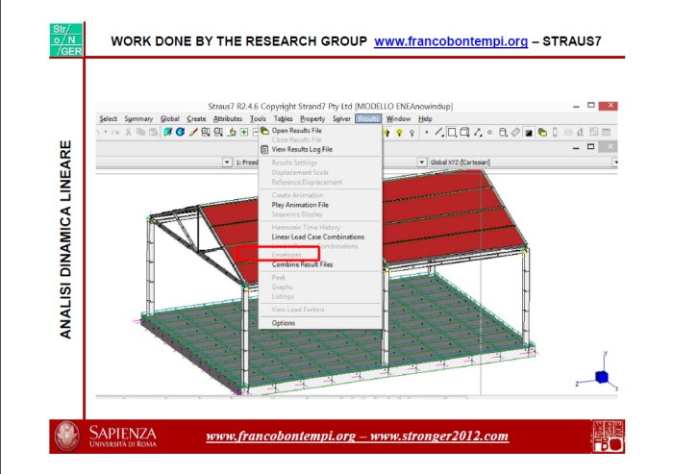Open the Attributes menu
673x474 pixels.
pyautogui.click(x=228, y=119)
